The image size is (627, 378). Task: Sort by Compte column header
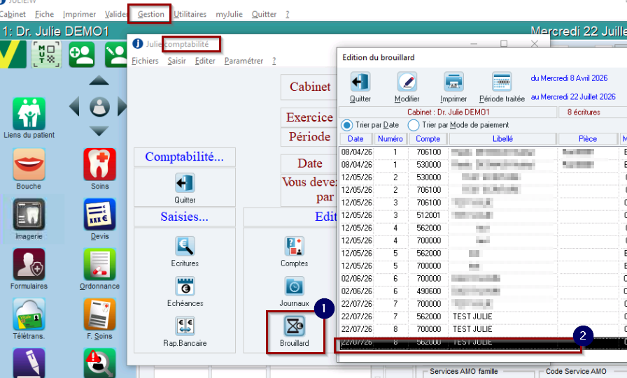tap(428, 139)
